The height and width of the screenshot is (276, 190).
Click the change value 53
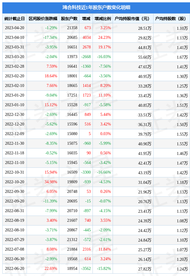pyautogui.click(x=89, y=191)
